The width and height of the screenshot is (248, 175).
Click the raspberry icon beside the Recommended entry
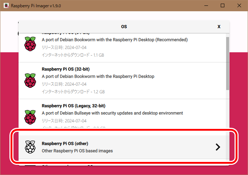(x=30, y=44)
